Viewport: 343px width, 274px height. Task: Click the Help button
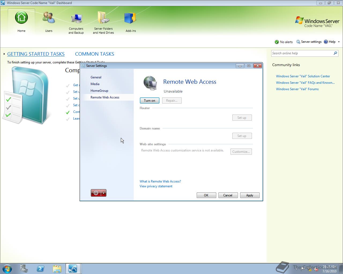pyautogui.click(x=330, y=42)
